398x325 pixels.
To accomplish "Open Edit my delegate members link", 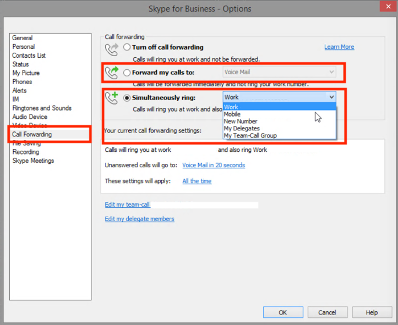I will (140, 219).
